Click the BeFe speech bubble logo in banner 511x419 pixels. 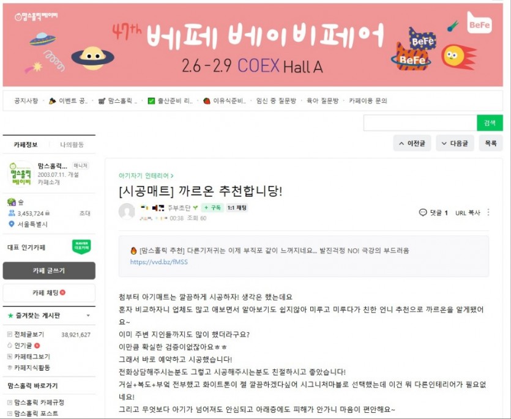[479, 23]
